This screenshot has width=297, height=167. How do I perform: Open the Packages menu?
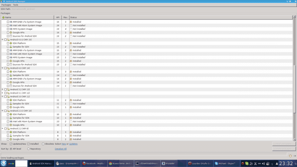[x=6, y=5]
